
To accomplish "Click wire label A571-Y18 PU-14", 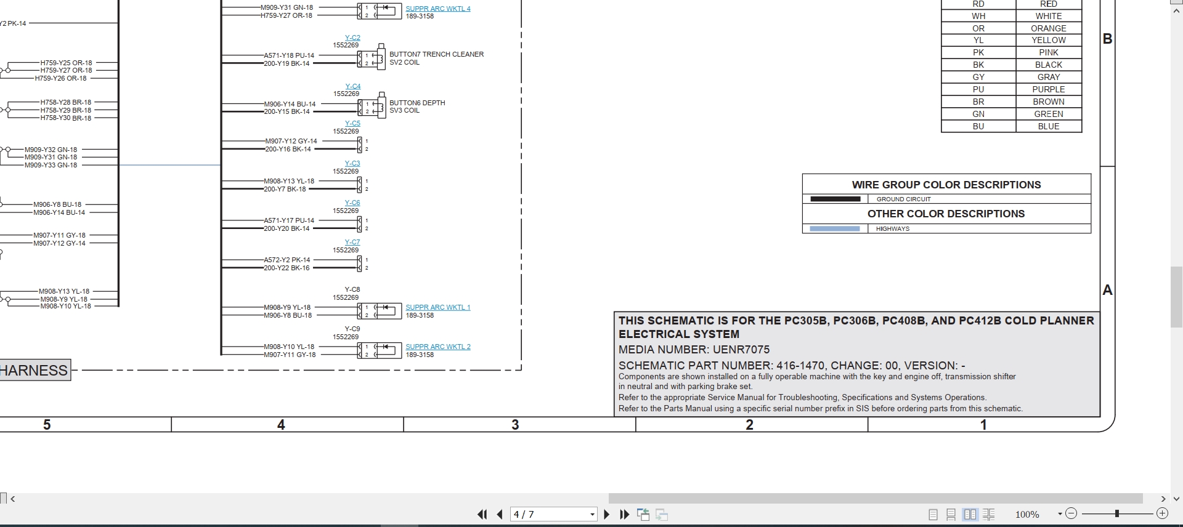I will [x=289, y=55].
